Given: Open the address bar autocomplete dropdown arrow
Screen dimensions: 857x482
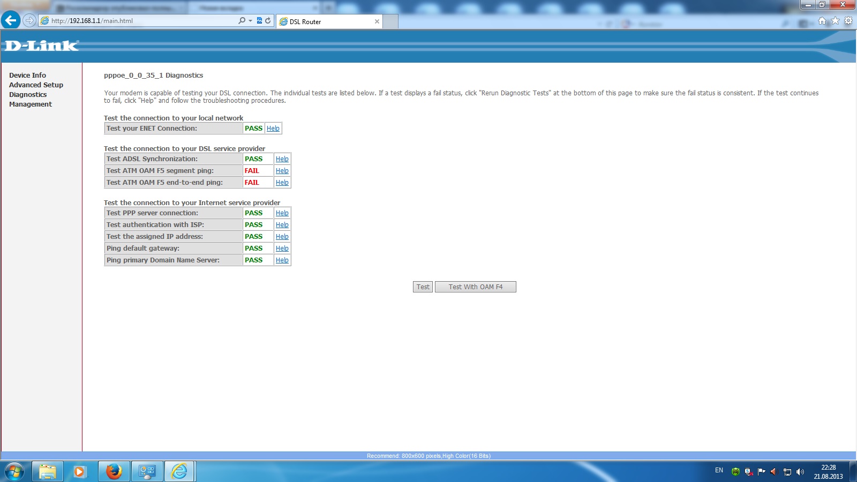Looking at the screenshot, I should 250,21.
